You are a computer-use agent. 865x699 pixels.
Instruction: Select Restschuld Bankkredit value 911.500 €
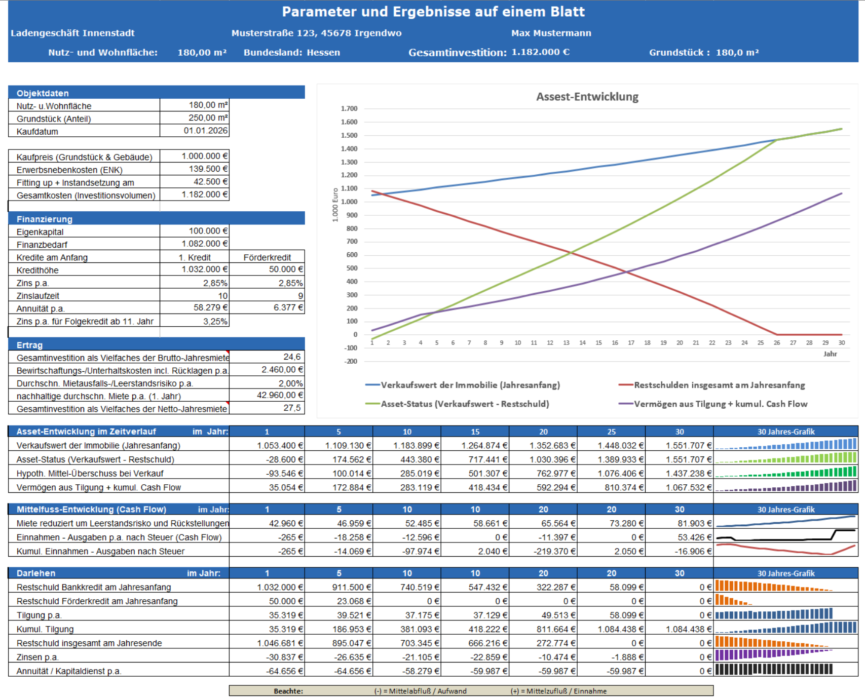click(339, 587)
